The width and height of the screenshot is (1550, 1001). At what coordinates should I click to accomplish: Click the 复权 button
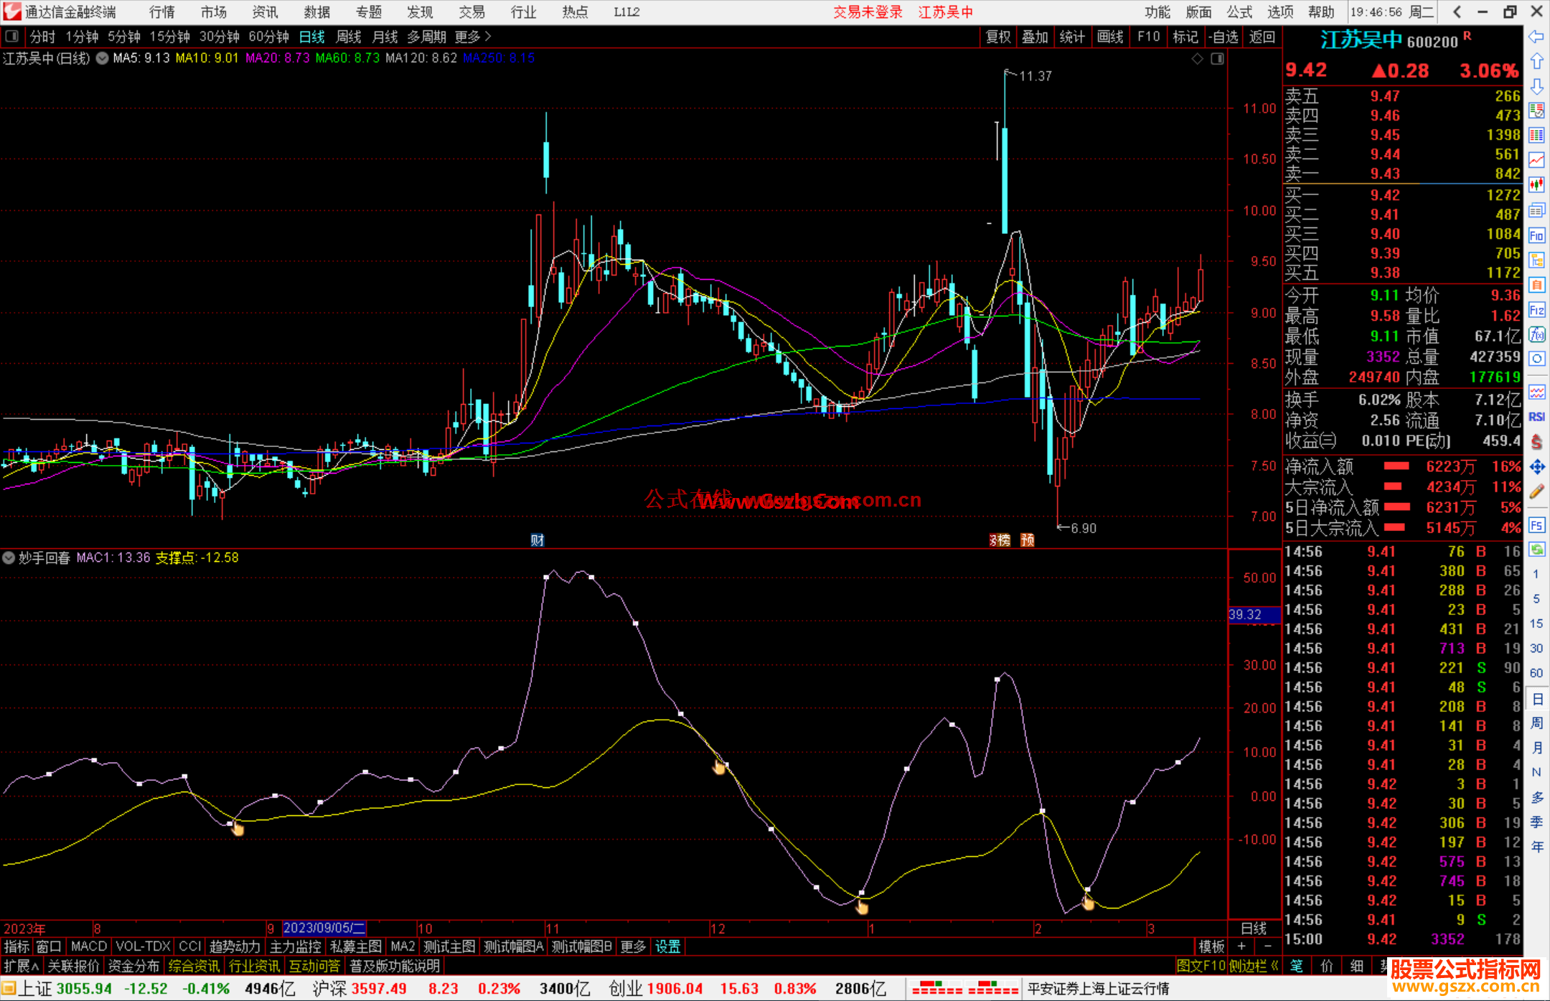[x=998, y=37]
